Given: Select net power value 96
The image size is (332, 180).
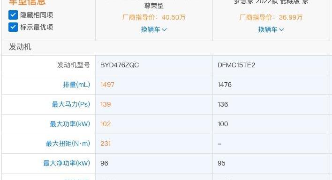Looking at the screenshot, I should point(104,163).
